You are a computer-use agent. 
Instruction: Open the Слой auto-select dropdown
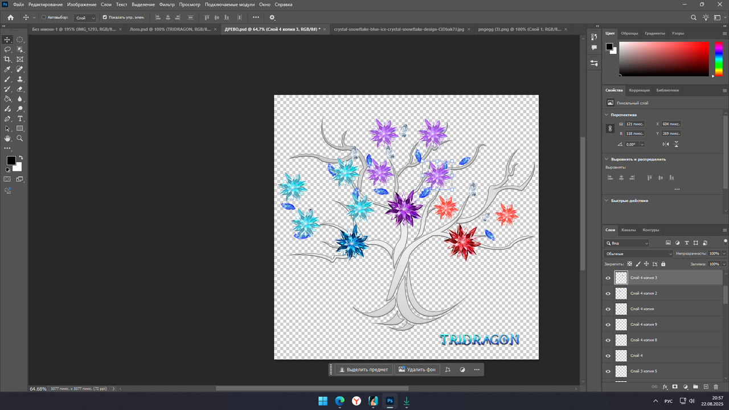tap(85, 18)
